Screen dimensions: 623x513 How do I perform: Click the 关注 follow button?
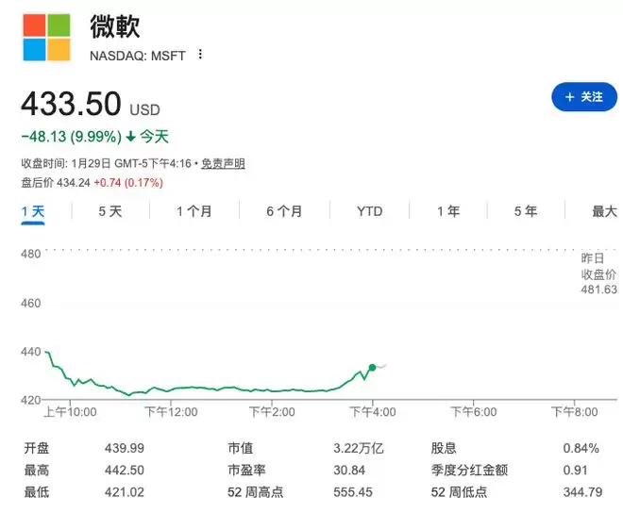583,97
